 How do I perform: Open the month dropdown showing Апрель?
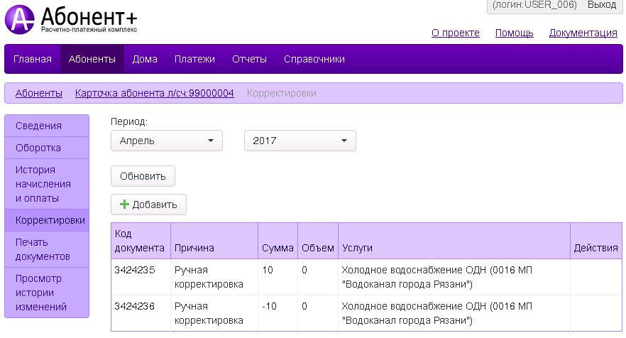[167, 141]
